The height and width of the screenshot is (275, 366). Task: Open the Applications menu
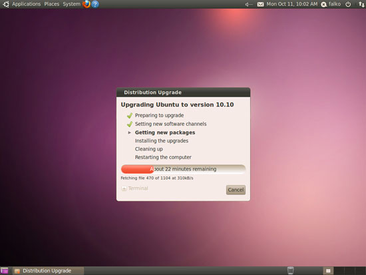pyautogui.click(x=27, y=4)
